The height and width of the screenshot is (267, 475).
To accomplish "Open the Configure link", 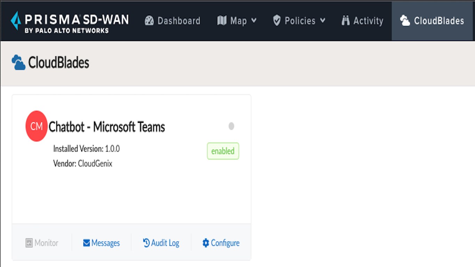I will tap(221, 243).
